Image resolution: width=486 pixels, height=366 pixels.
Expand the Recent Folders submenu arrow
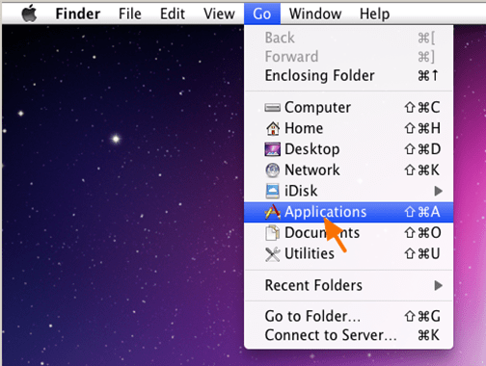(x=438, y=285)
